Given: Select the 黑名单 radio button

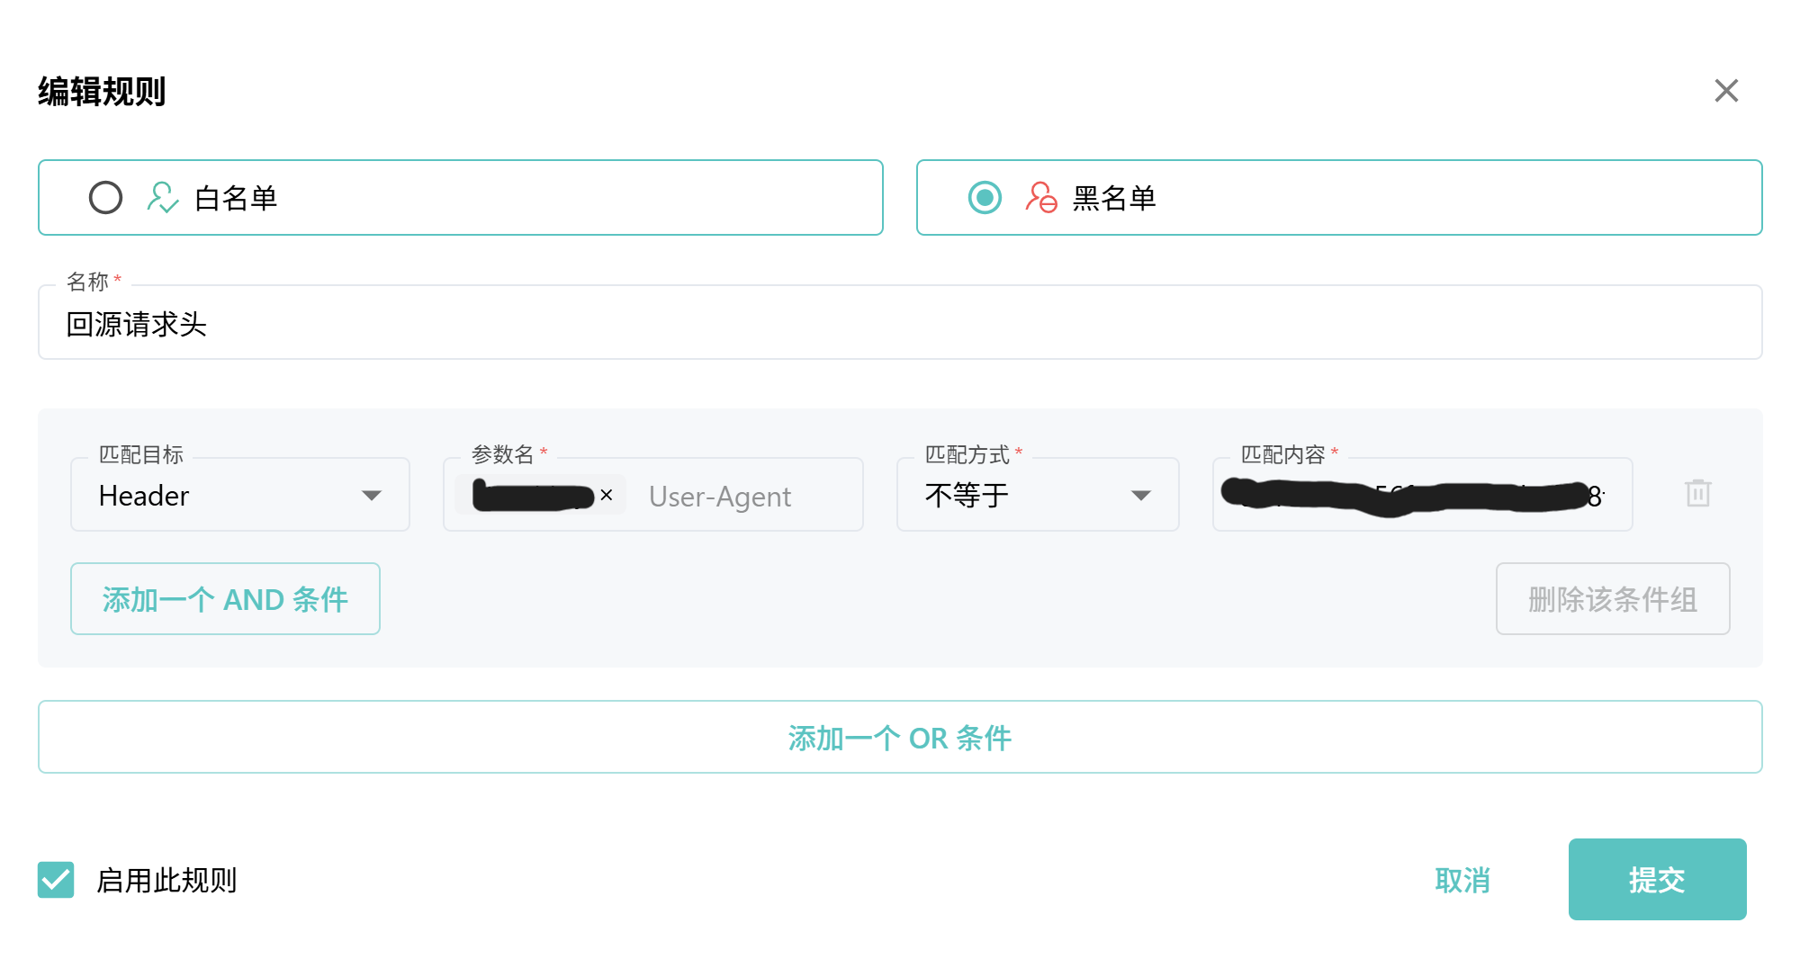Looking at the screenshot, I should pos(985,198).
